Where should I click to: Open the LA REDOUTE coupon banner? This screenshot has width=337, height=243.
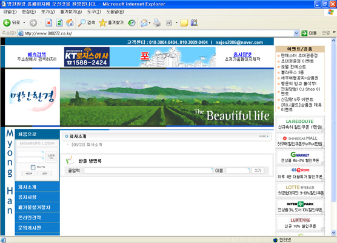(300, 124)
